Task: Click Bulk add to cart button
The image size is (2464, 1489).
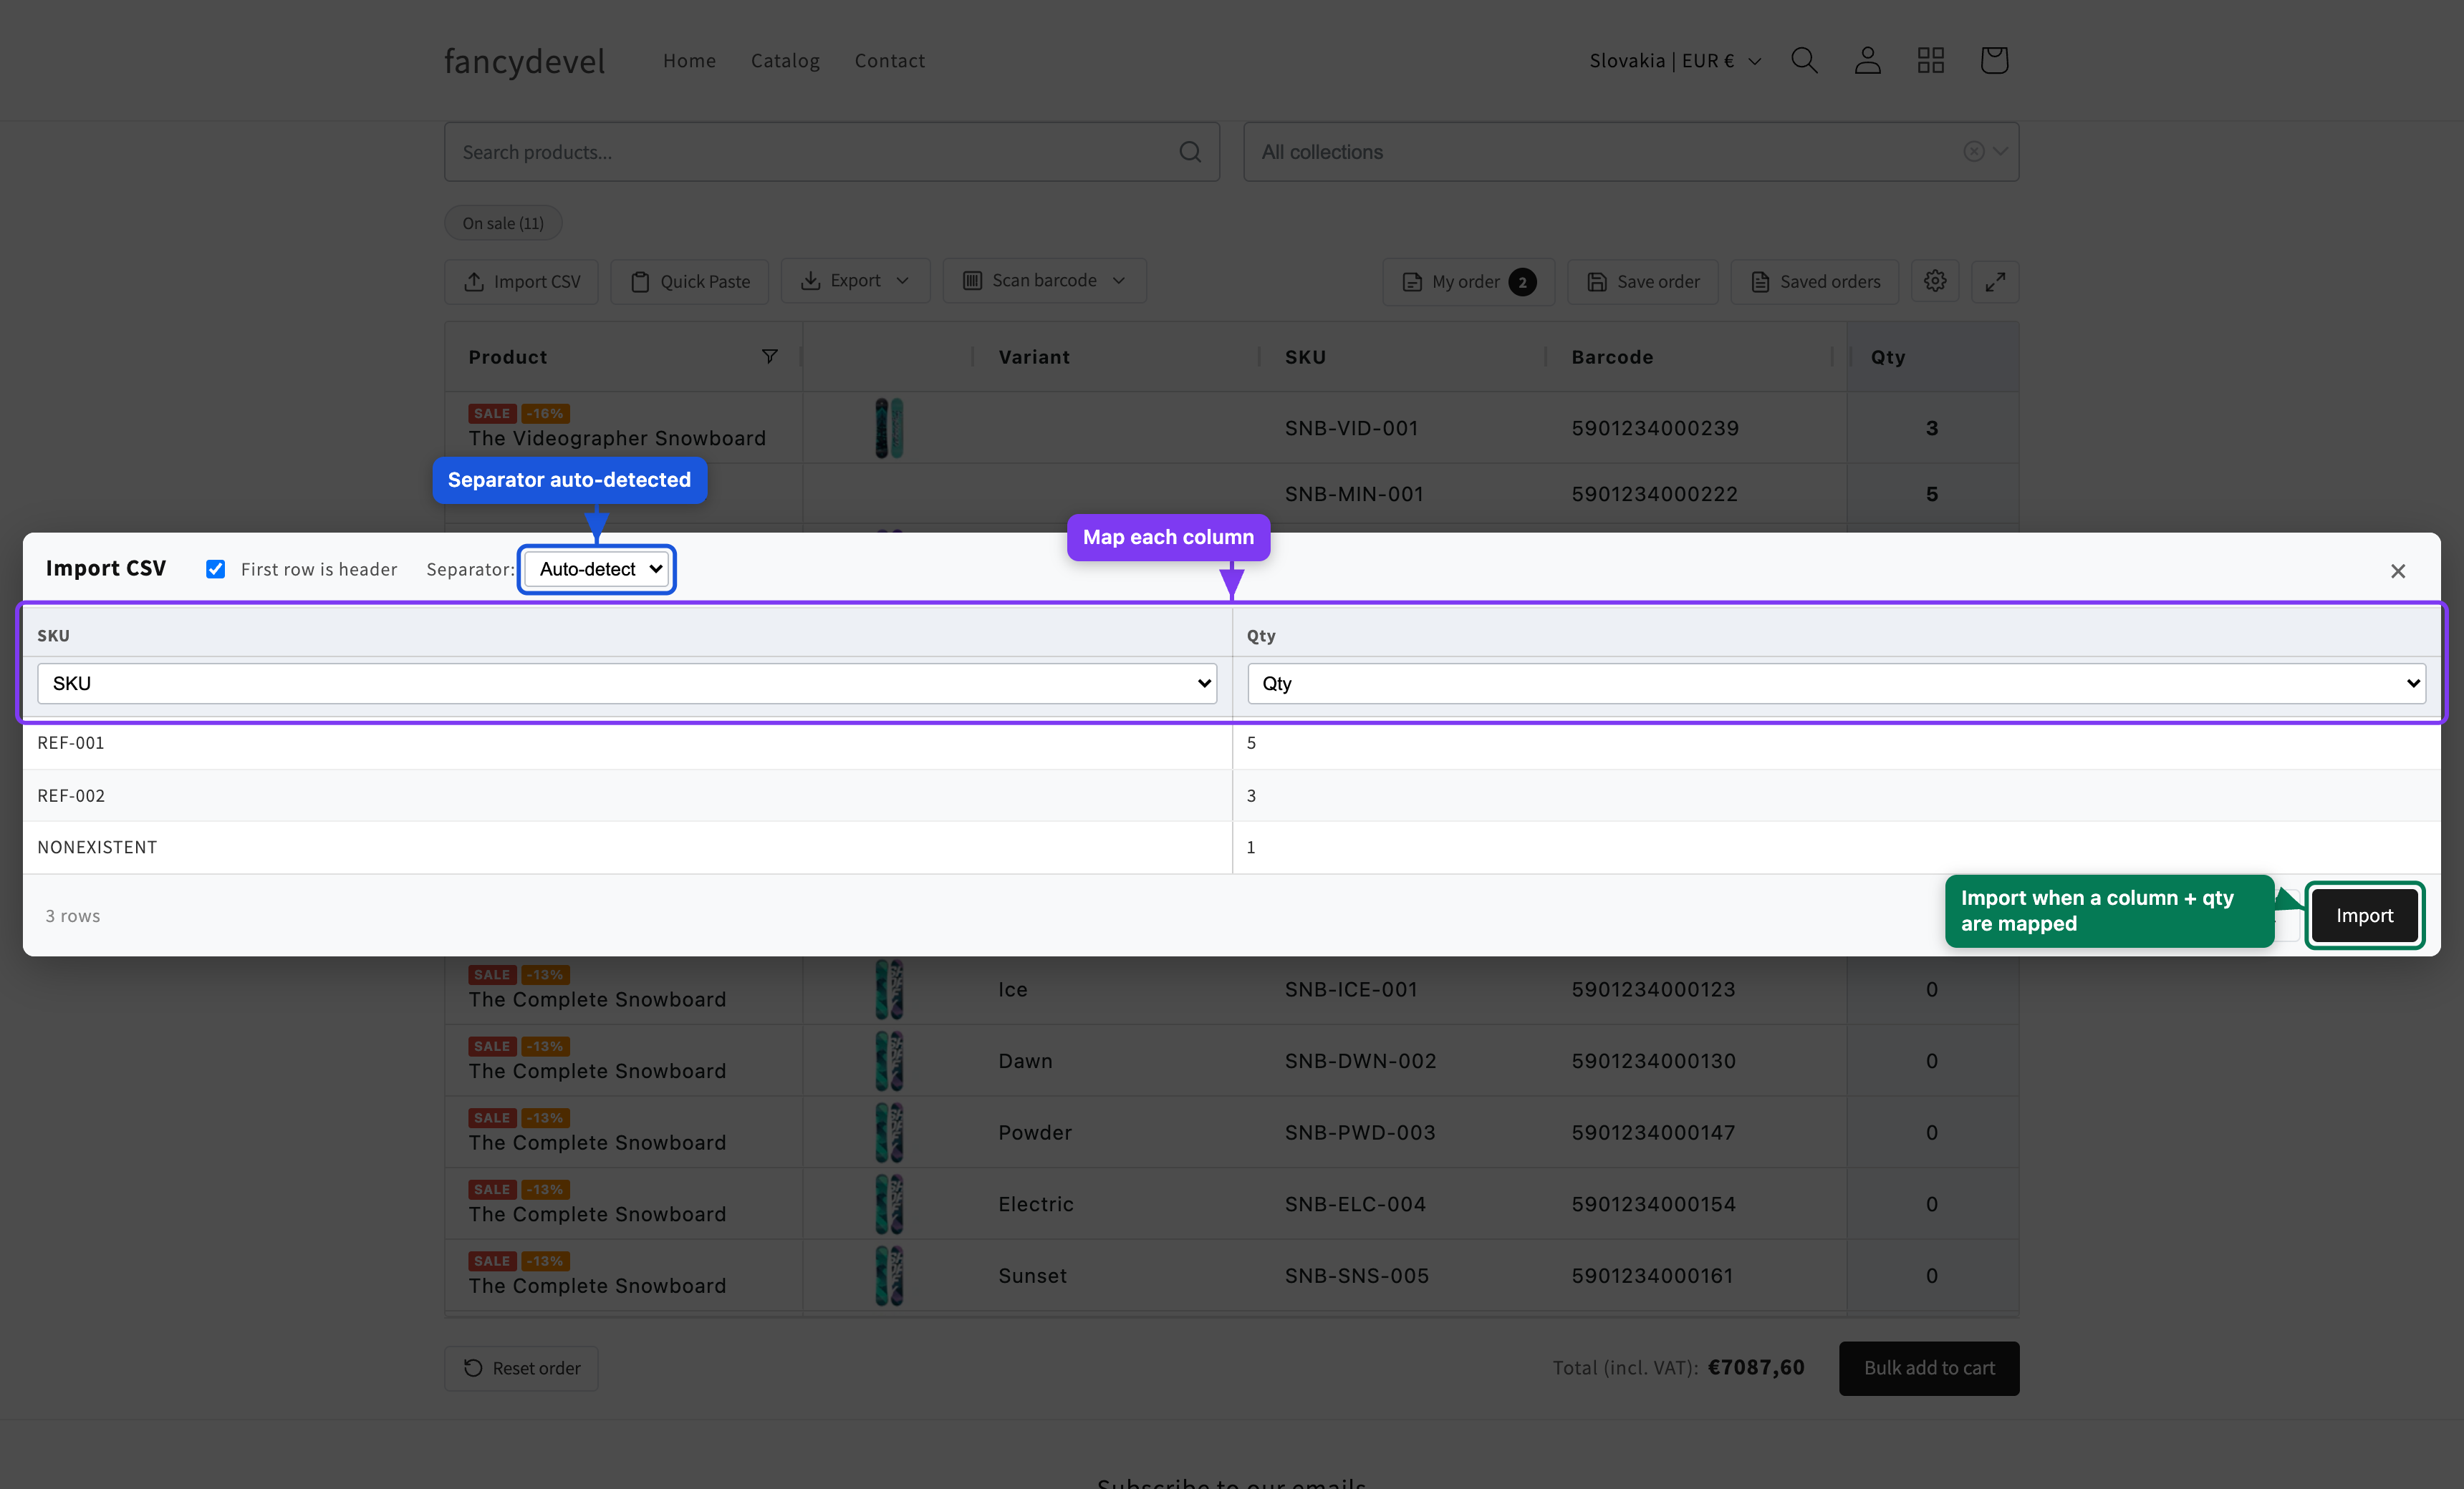Action: (1929, 1368)
